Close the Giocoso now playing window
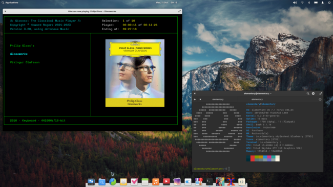This screenshot has width=333, height=187. pyautogui.click(x=5, y=11)
